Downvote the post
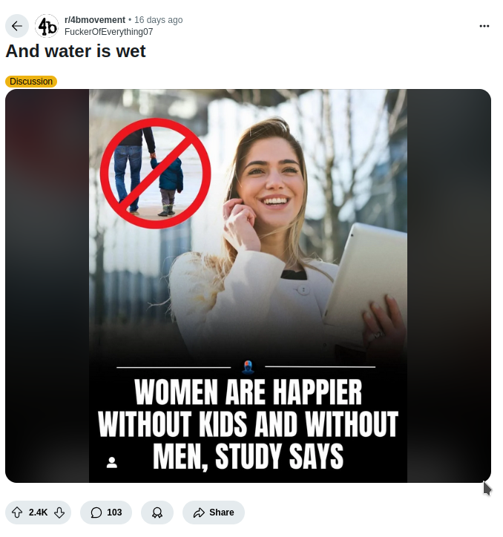Image resolution: width=503 pixels, height=537 pixels. [x=59, y=513]
